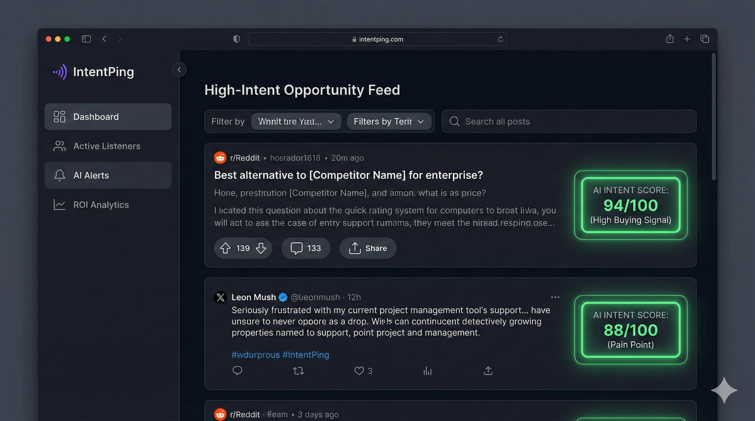Toggle the browser sidebar panel
Image resolution: width=755 pixels, height=421 pixels.
click(86, 39)
